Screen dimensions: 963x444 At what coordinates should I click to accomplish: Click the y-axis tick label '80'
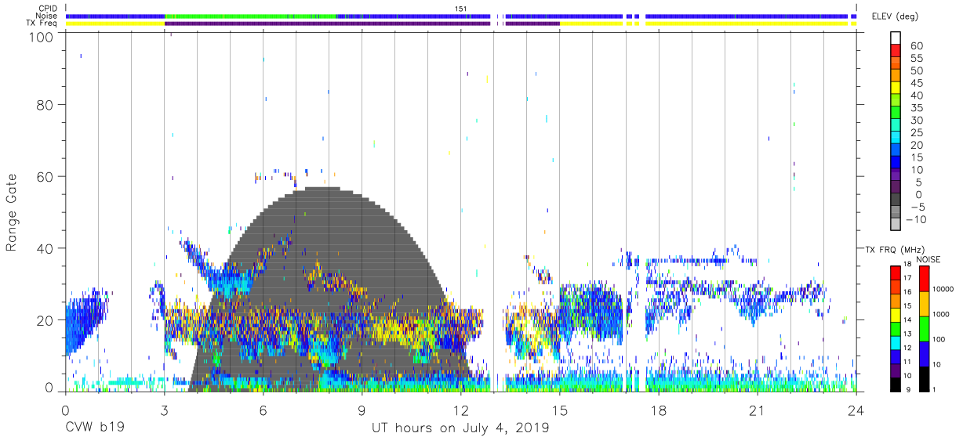point(45,104)
